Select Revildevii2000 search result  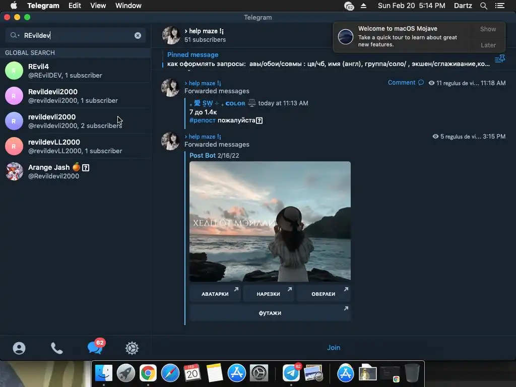coord(76,96)
